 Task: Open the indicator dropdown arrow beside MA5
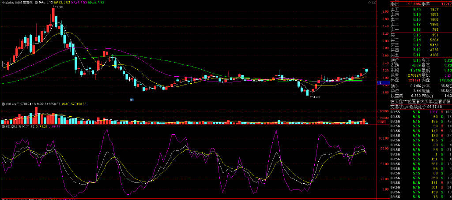pos(36,3)
